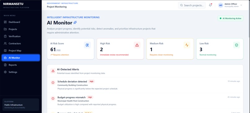Click the High tag on Budget-progress mismatch

tap(90, 97)
